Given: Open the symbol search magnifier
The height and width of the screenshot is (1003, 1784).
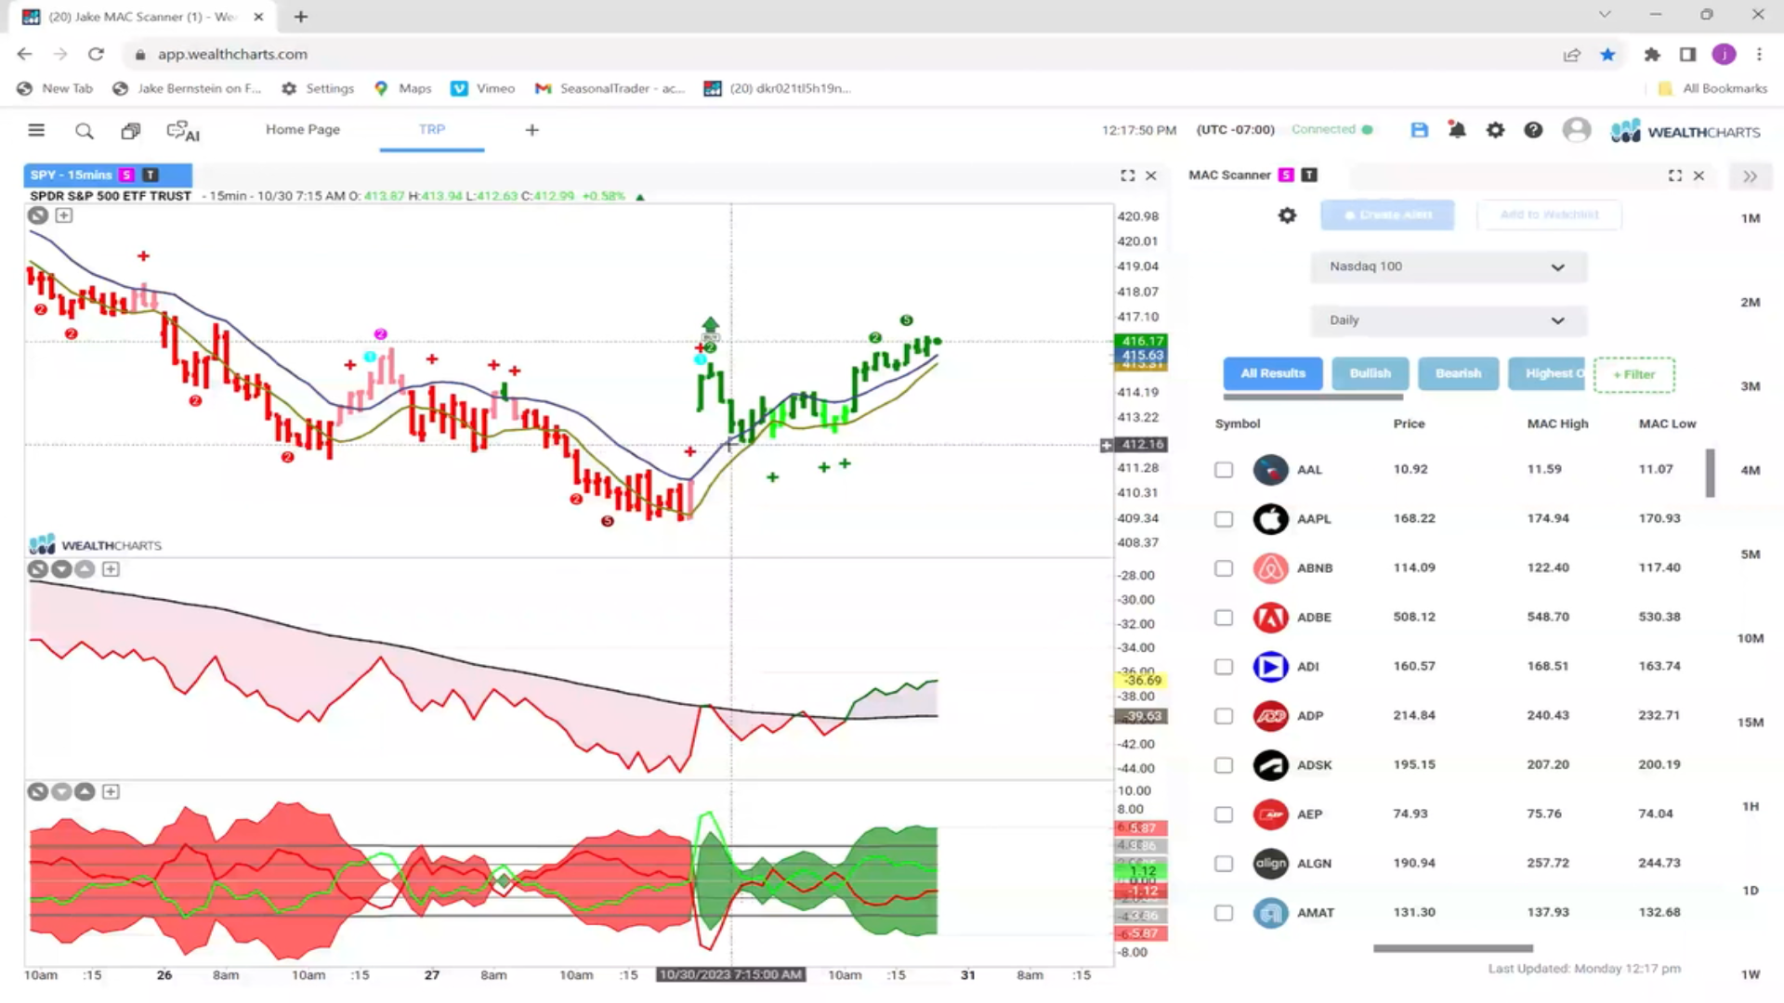Looking at the screenshot, I should [85, 131].
